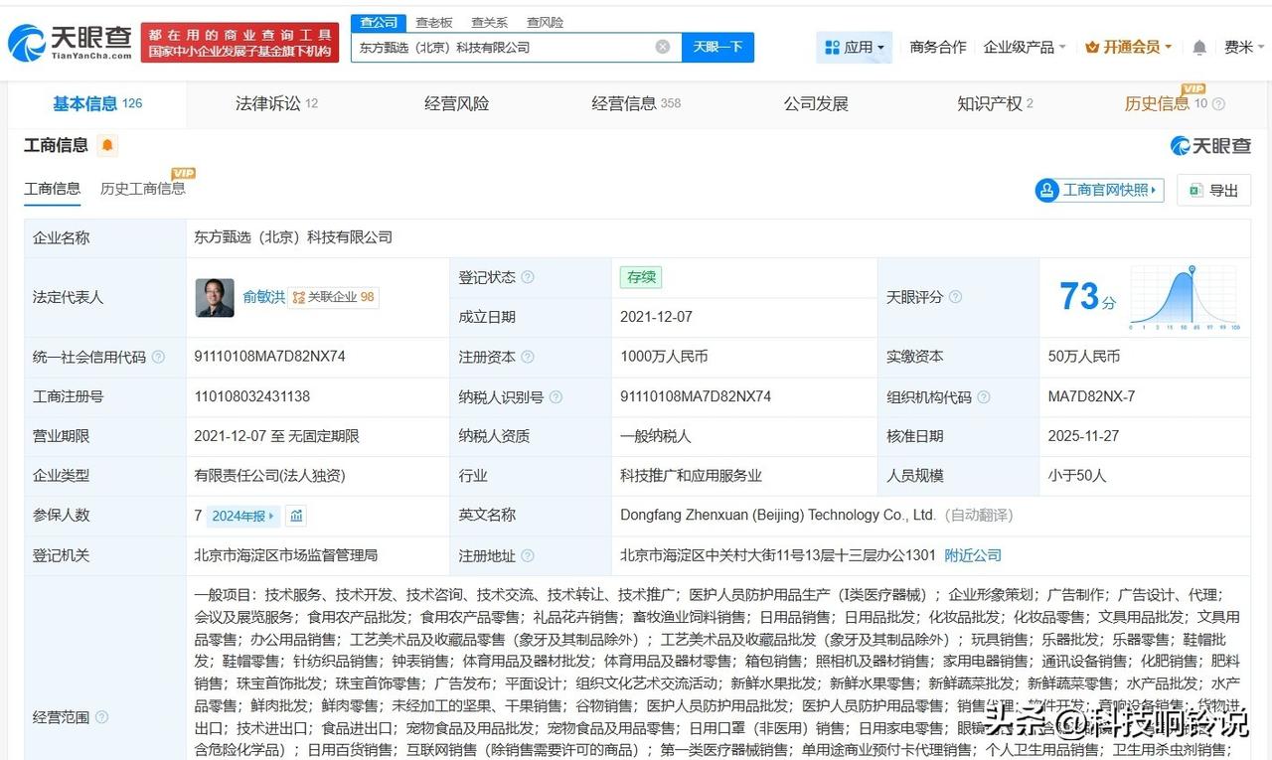Expand the 2024年报 annual report dropdown
This screenshot has height=760, width=1272.
click(243, 516)
